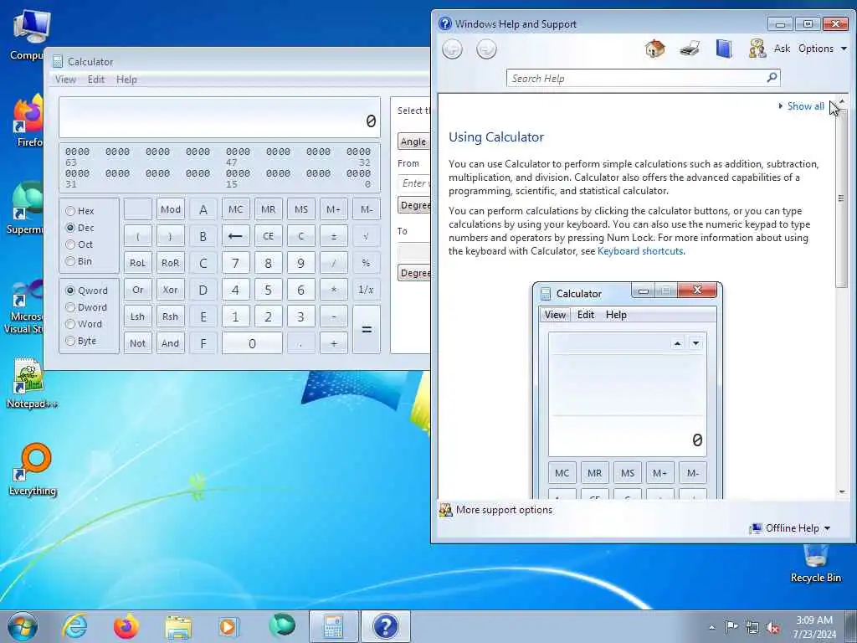Go forward in Help and Support
The image size is (857, 643).
(x=486, y=49)
